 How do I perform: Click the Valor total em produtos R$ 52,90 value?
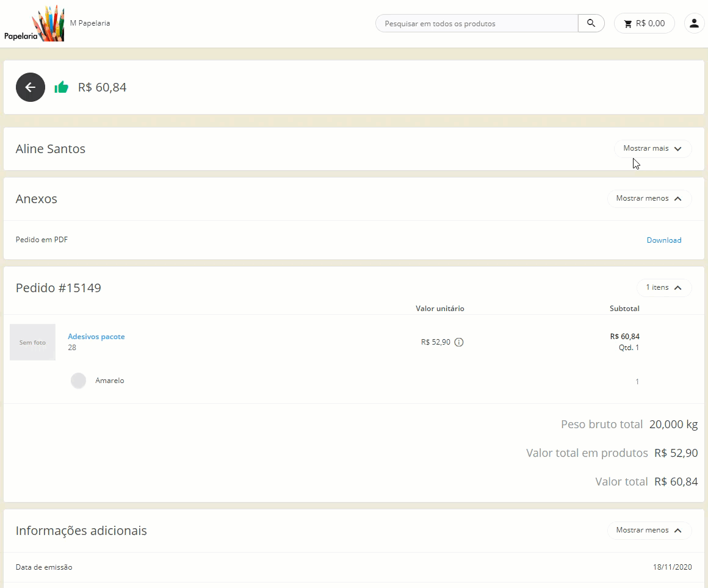676,453
